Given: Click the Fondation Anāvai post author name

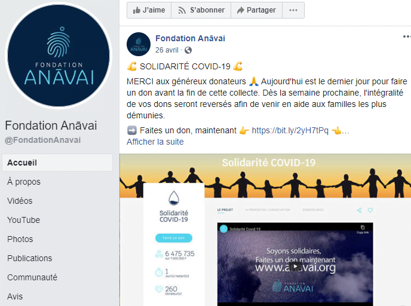Looking at the screenshot, I should coord(190,38).
